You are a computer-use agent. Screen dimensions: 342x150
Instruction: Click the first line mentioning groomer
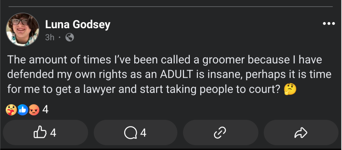[x=165, y=60]
